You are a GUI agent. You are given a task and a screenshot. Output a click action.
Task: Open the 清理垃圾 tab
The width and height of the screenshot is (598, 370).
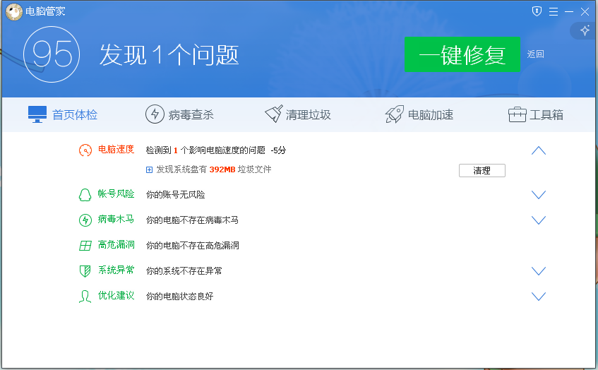[x=297, y=115]
